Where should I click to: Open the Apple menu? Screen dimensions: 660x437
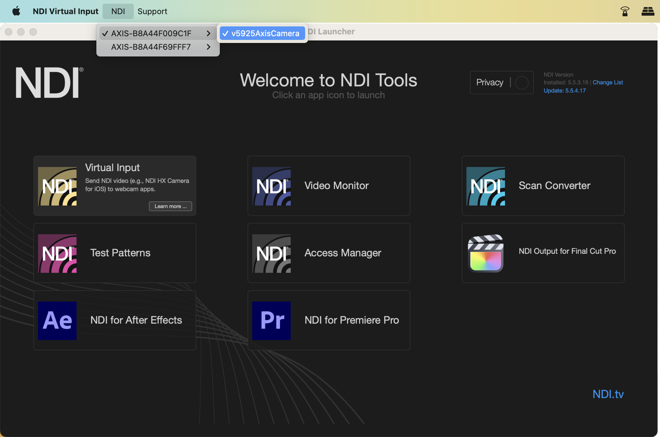pos(16,11)
